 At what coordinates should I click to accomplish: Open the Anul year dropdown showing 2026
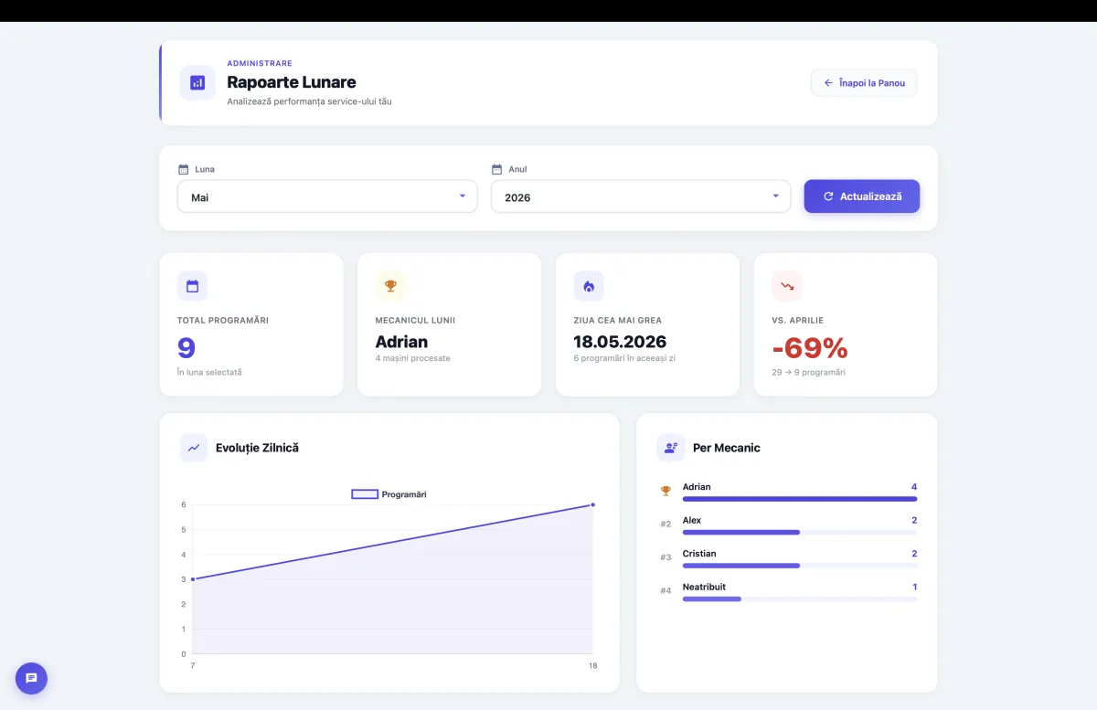point(641,196)
